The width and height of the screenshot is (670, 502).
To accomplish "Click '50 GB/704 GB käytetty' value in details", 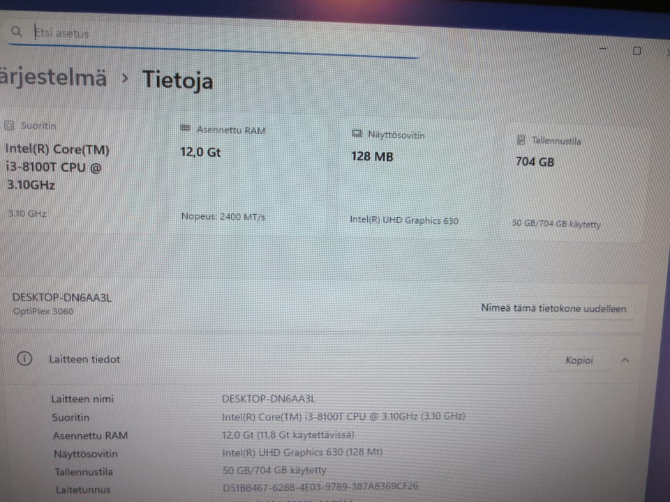I will [274, 470].
